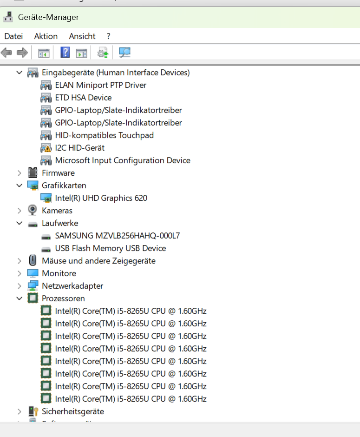Open the Datei menu
This screenshot has height=437, width=360.
(13, 36)
